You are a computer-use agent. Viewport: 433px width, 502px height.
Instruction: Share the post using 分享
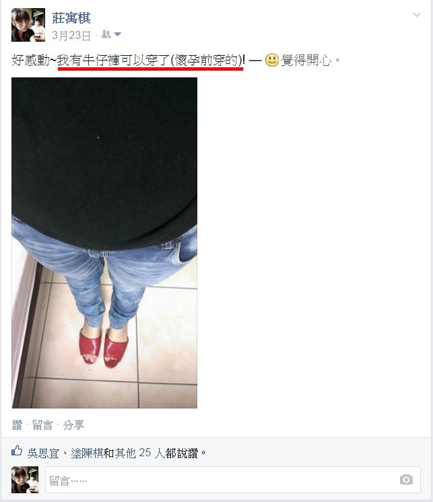point(73,425)
